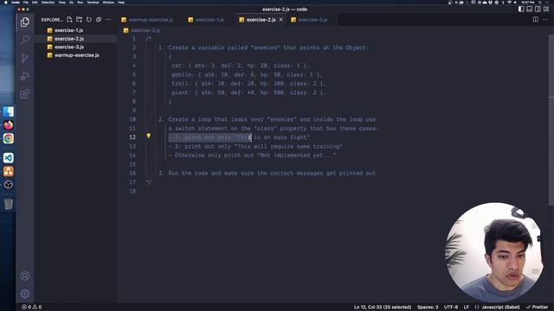Open the Search view in activity bar

click(25, 40)
